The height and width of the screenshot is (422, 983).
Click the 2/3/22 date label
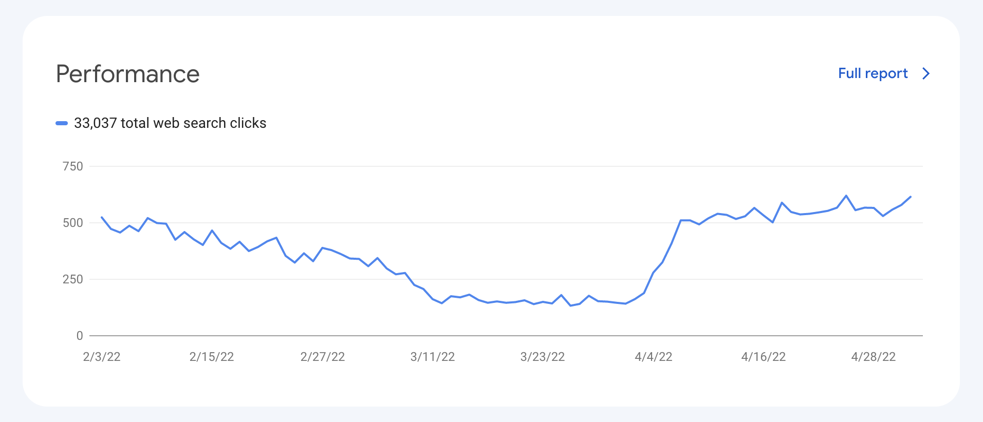102,357
